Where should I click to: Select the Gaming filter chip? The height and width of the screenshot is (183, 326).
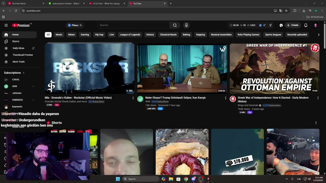pos(85,35)
